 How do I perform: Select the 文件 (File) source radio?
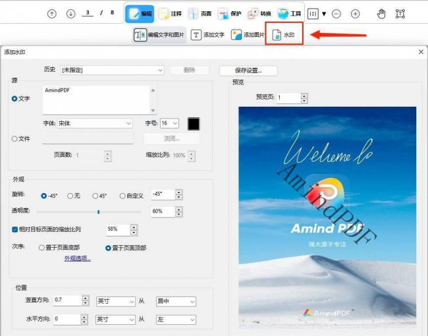[x=14, y=139]
